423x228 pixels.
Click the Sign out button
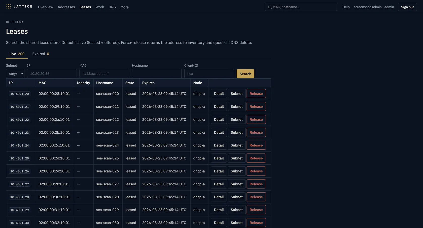click(x=407, y=7)
